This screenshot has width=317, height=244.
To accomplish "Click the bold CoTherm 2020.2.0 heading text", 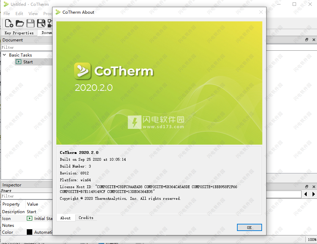I will point(79,152).
